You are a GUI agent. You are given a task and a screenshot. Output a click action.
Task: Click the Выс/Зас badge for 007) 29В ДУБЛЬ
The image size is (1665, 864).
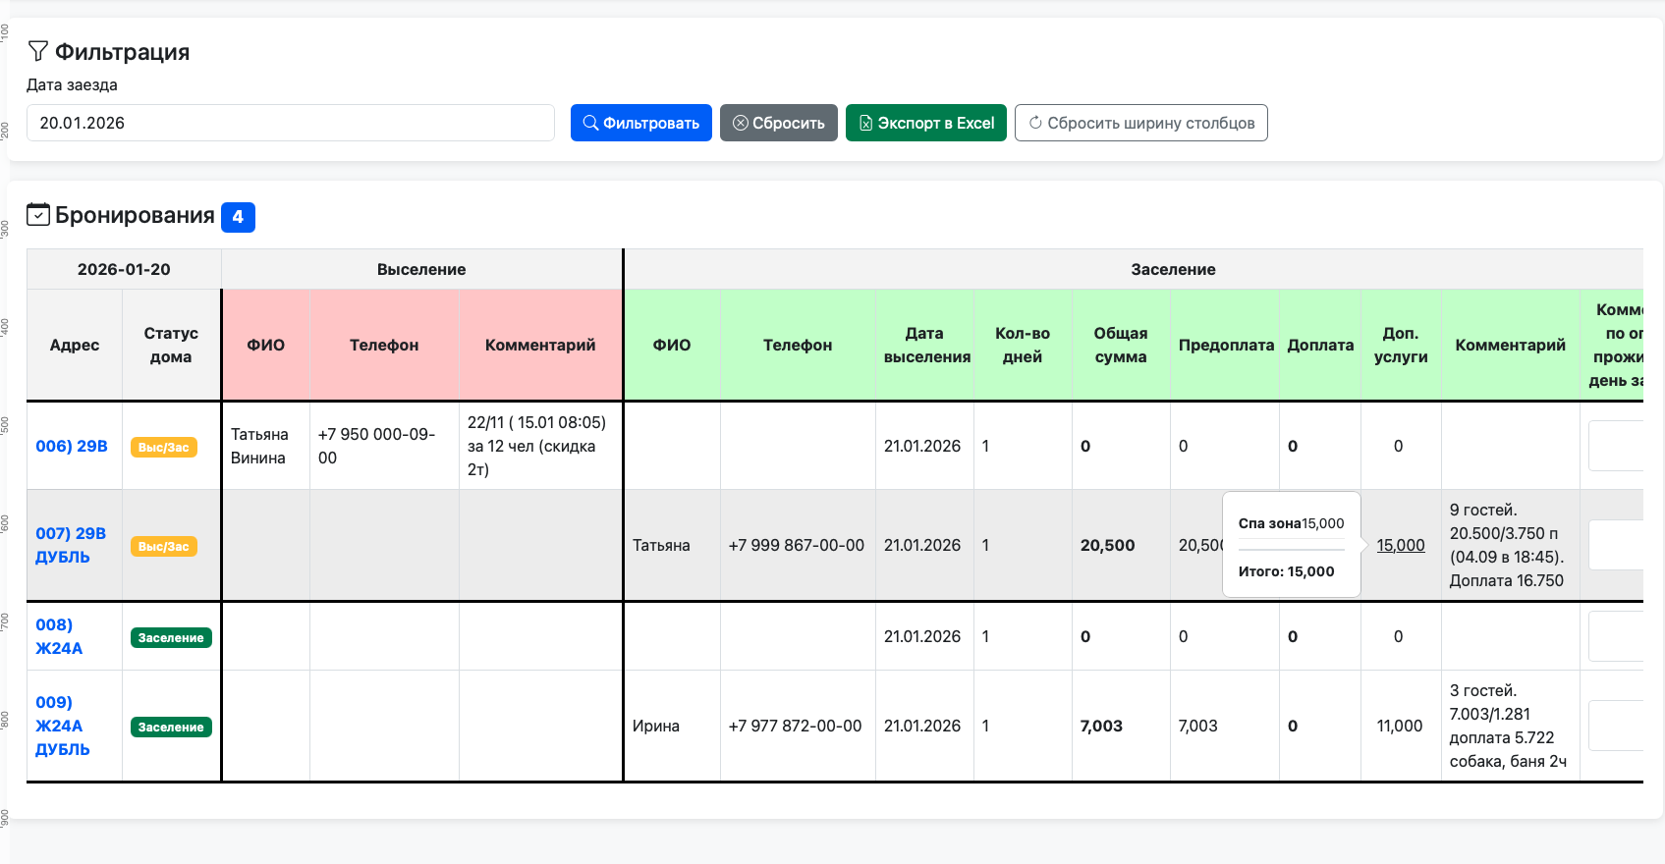point(164,547)
